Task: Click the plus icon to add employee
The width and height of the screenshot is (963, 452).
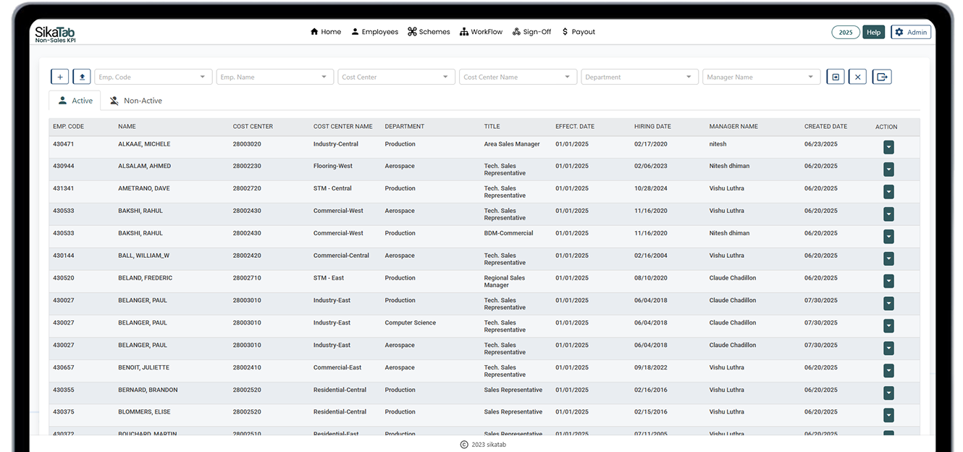Action: (60, 77)
